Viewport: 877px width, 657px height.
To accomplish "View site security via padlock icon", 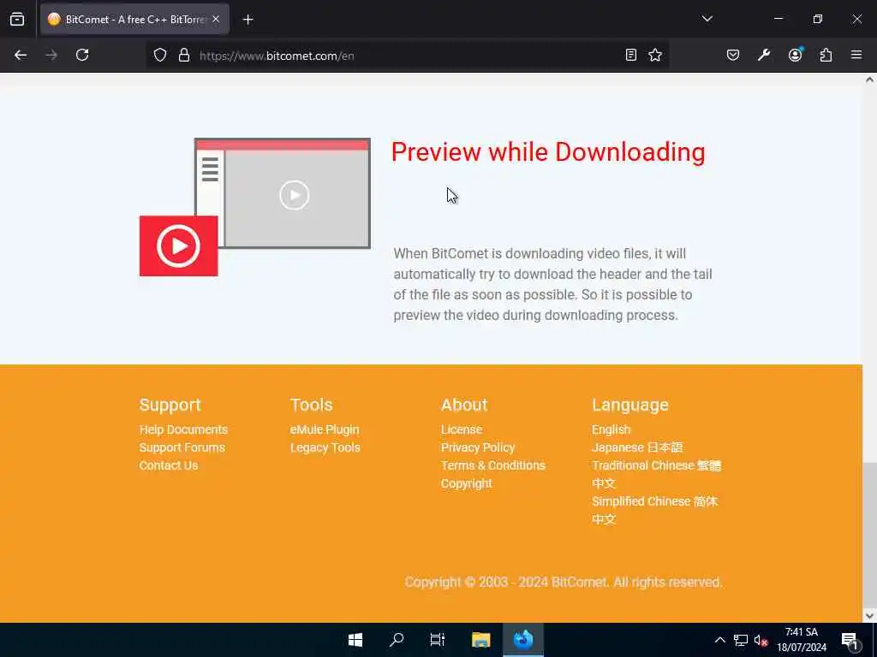I will tap(184, 56).
